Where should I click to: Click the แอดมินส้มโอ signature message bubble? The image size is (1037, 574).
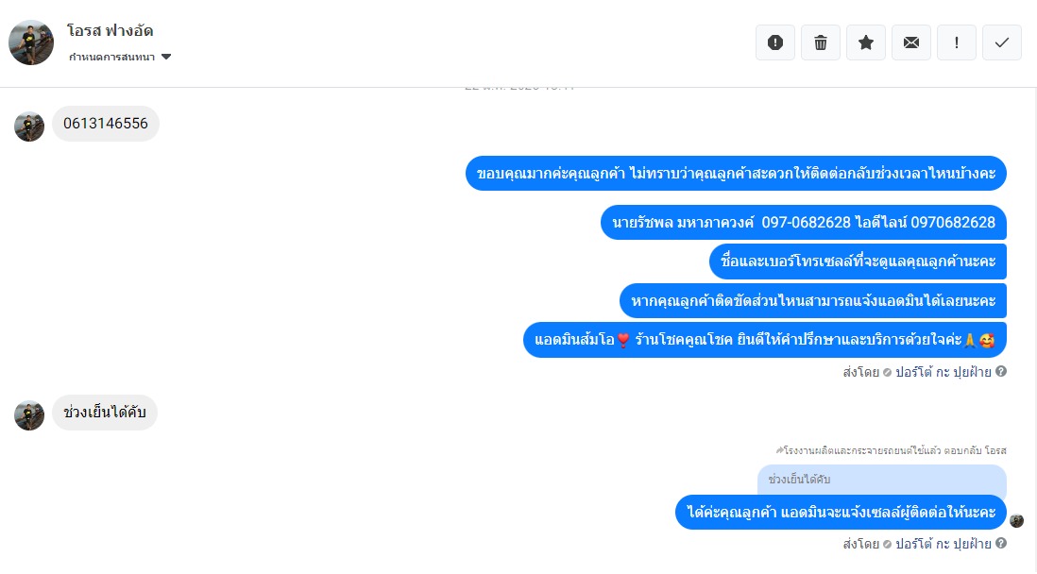tap(765, 340)
